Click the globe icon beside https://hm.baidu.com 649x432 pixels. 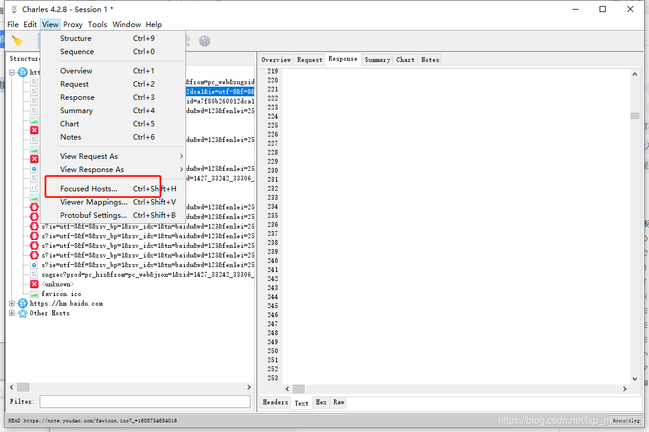click(x=23, y=303)
